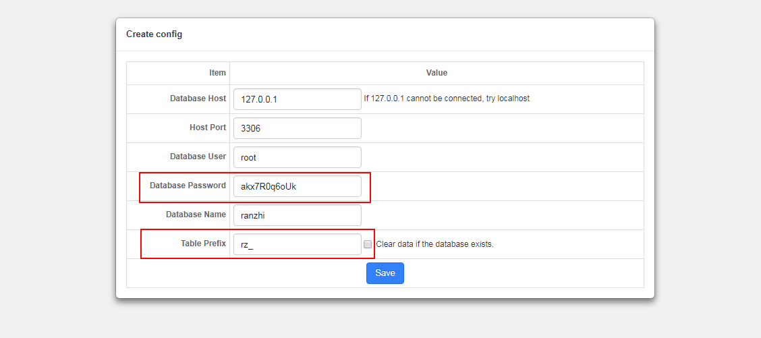Click the localhost hint text beside Database Host
Image resolution: width=761 pixels, height=338 pixels.
[447, 98]
